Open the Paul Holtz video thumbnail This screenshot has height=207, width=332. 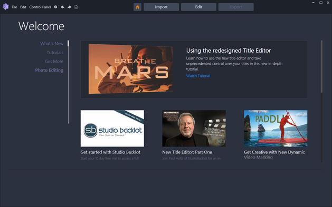click(x=194, y=129)
